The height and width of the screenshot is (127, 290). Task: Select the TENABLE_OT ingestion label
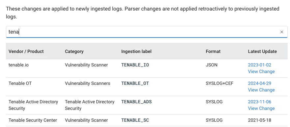tap(135, 83)
